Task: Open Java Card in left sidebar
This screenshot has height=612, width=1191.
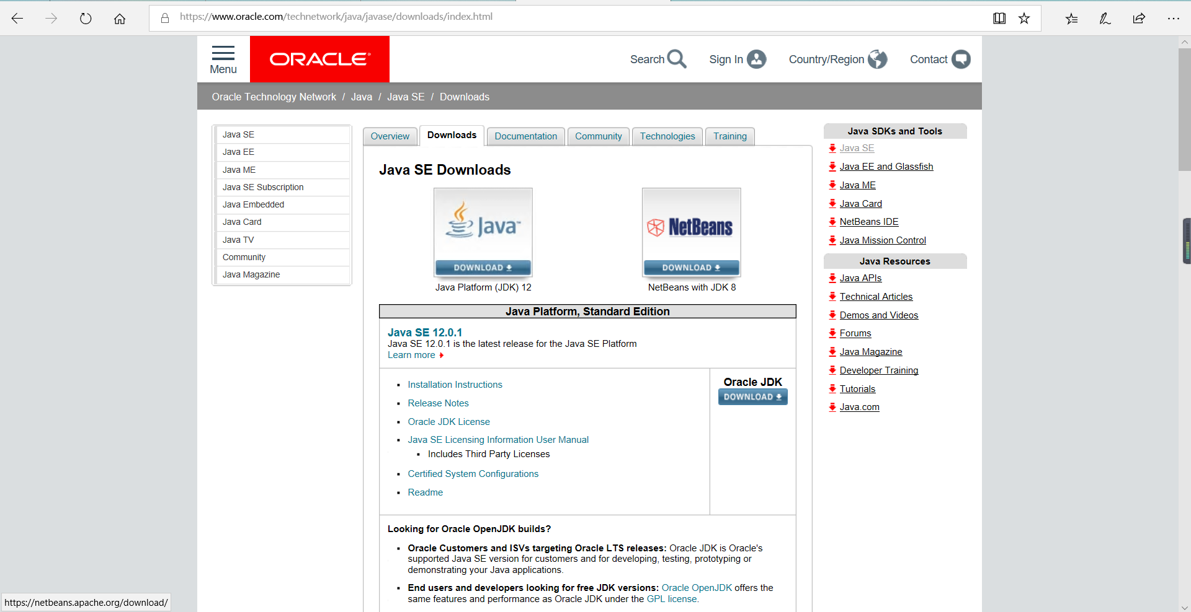Action: [283, 222]
